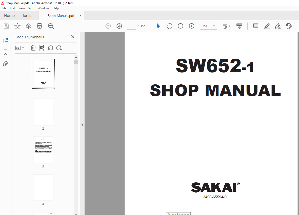Delete selected page with trash icon
Screen dimensions: 299x215
click(33, 48)
